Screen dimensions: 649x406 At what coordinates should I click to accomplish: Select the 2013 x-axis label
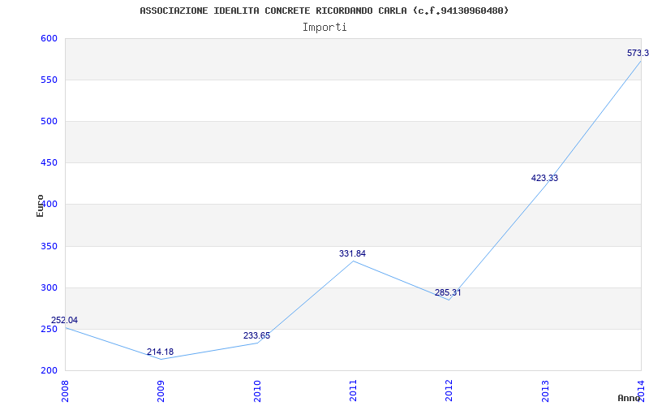[544, 391]
